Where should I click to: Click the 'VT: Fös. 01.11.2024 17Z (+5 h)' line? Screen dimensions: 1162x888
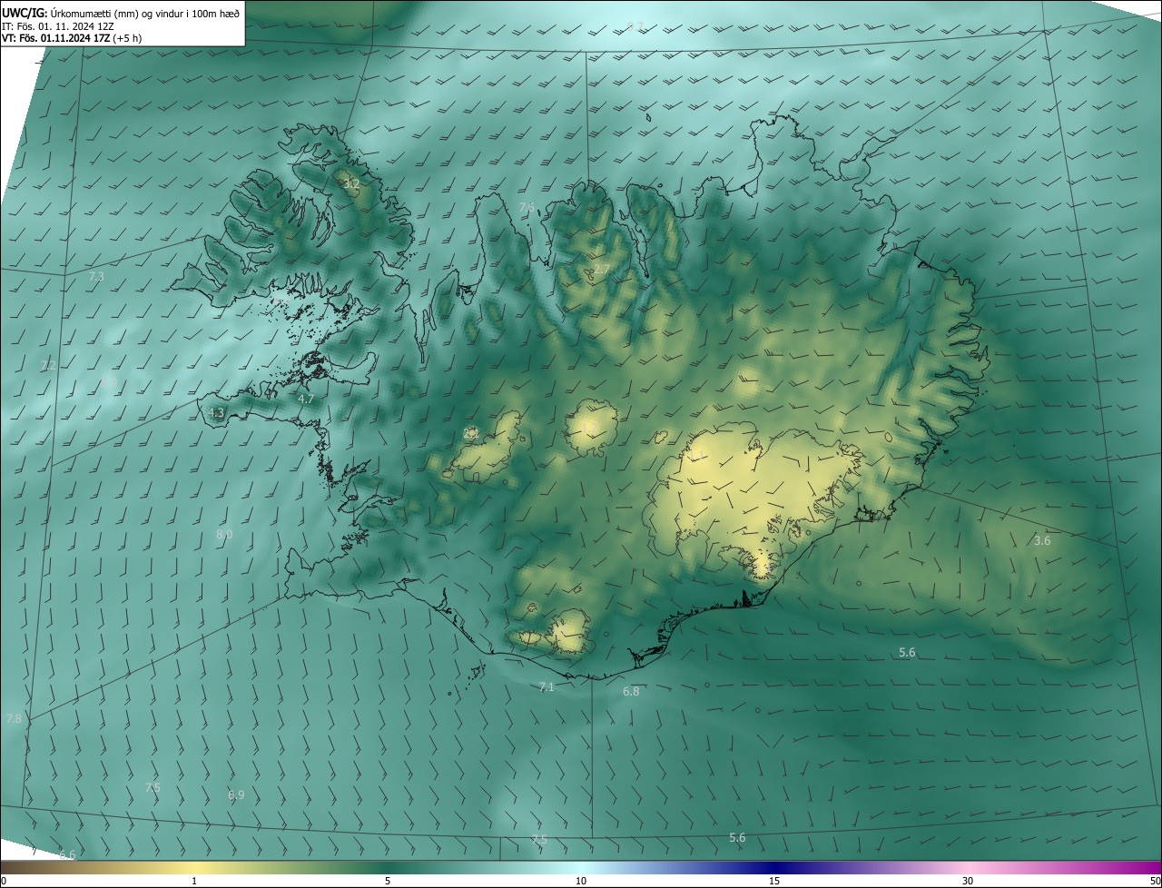72,38
